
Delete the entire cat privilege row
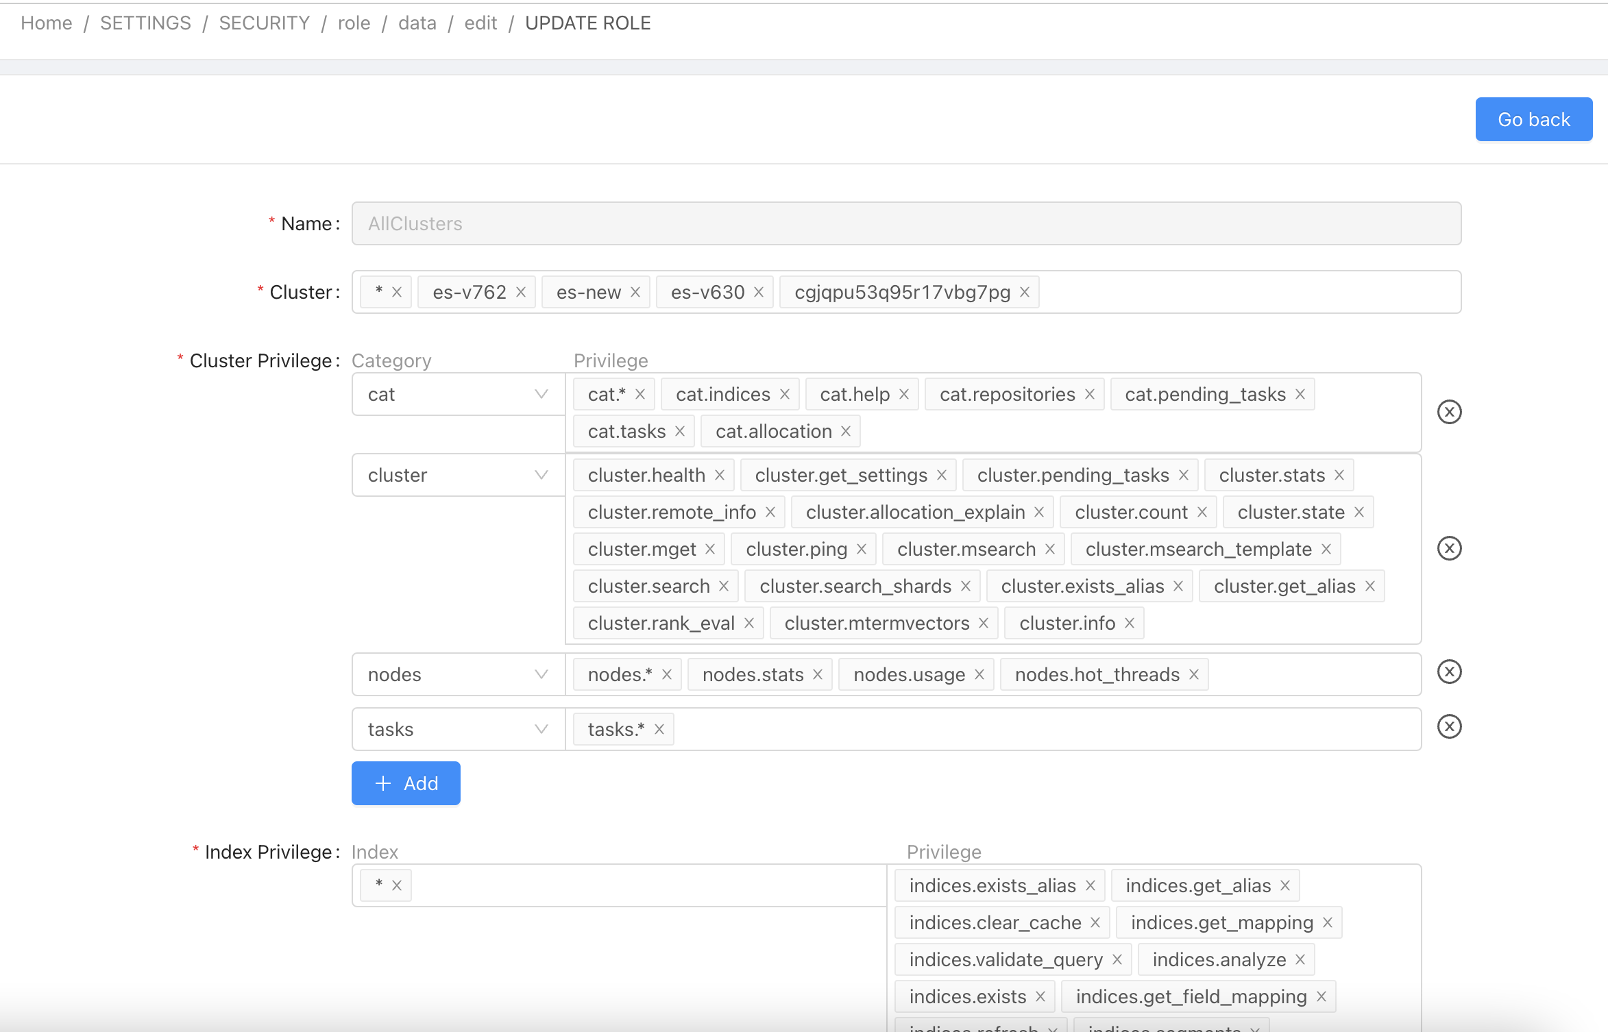pos(1450,412)
